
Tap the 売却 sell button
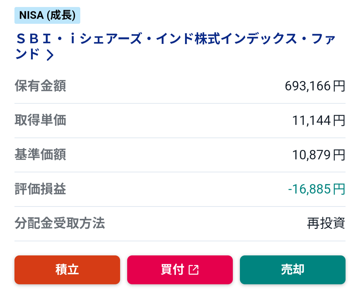(292, 270)
